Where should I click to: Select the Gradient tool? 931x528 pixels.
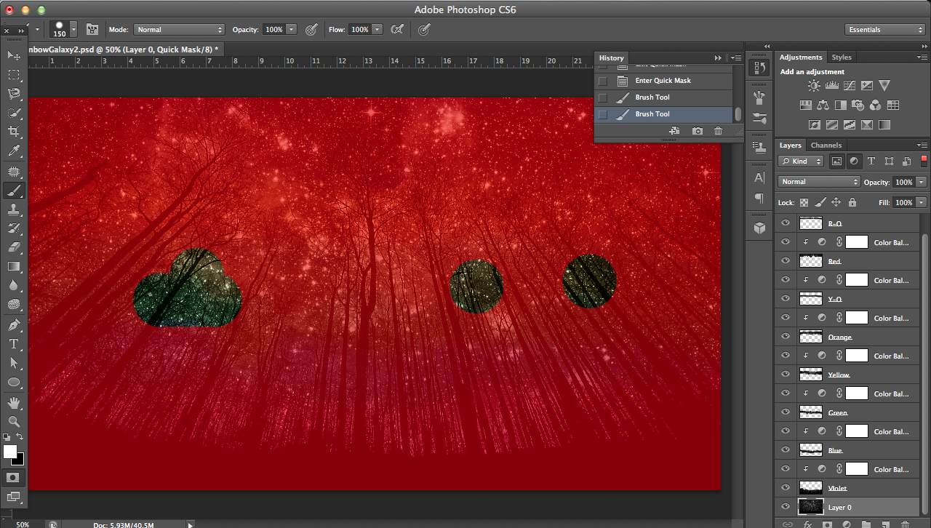coord(14,266)
